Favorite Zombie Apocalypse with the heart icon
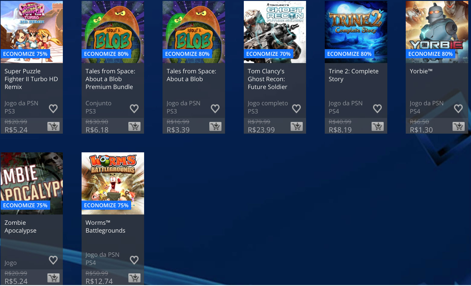 click(x=53, y=260)
